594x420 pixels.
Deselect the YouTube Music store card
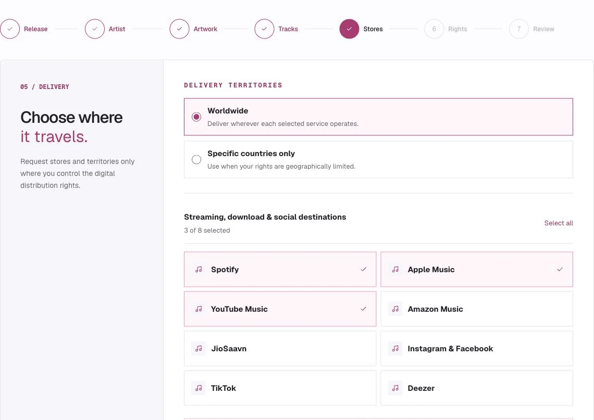tap(280, 309)
